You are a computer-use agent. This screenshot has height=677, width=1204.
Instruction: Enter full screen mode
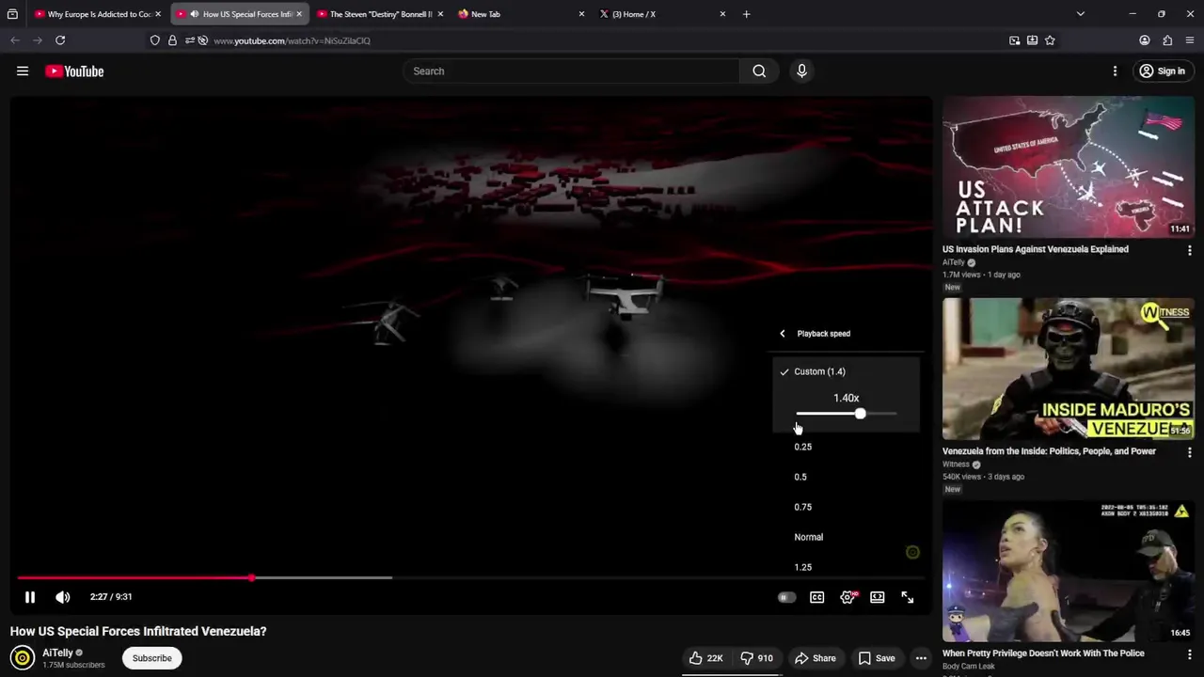click(x=908, y=597)
